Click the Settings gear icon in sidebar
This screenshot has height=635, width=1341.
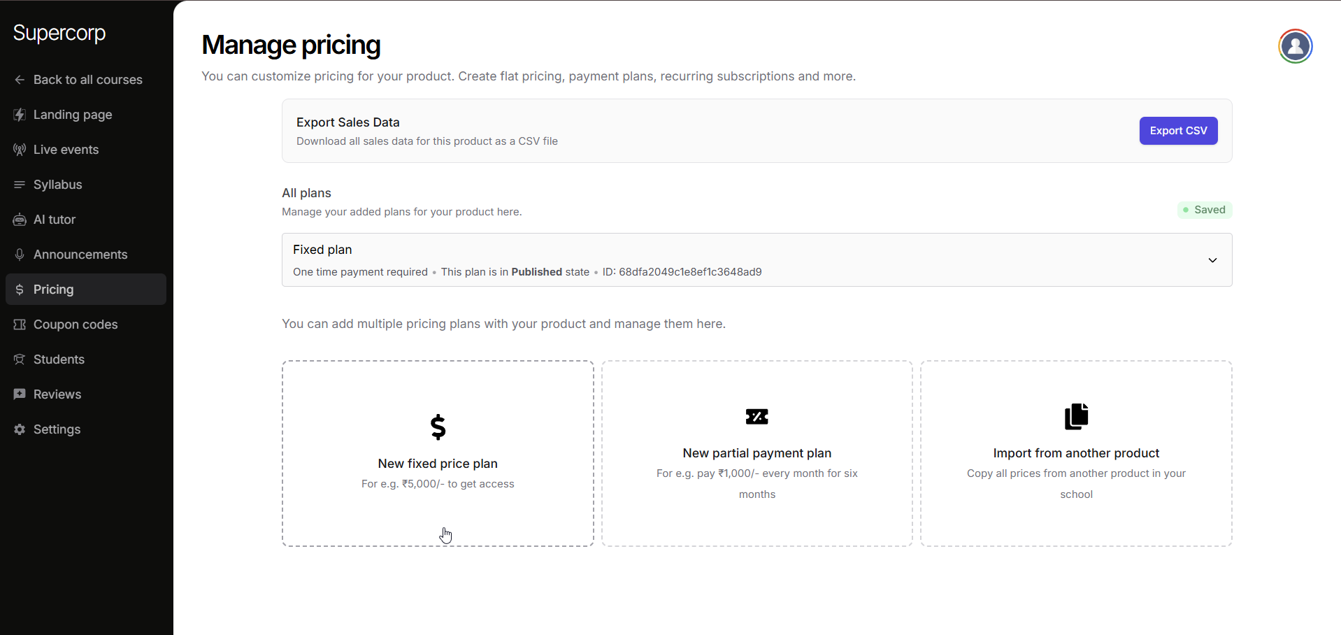(x=20, y=429)
